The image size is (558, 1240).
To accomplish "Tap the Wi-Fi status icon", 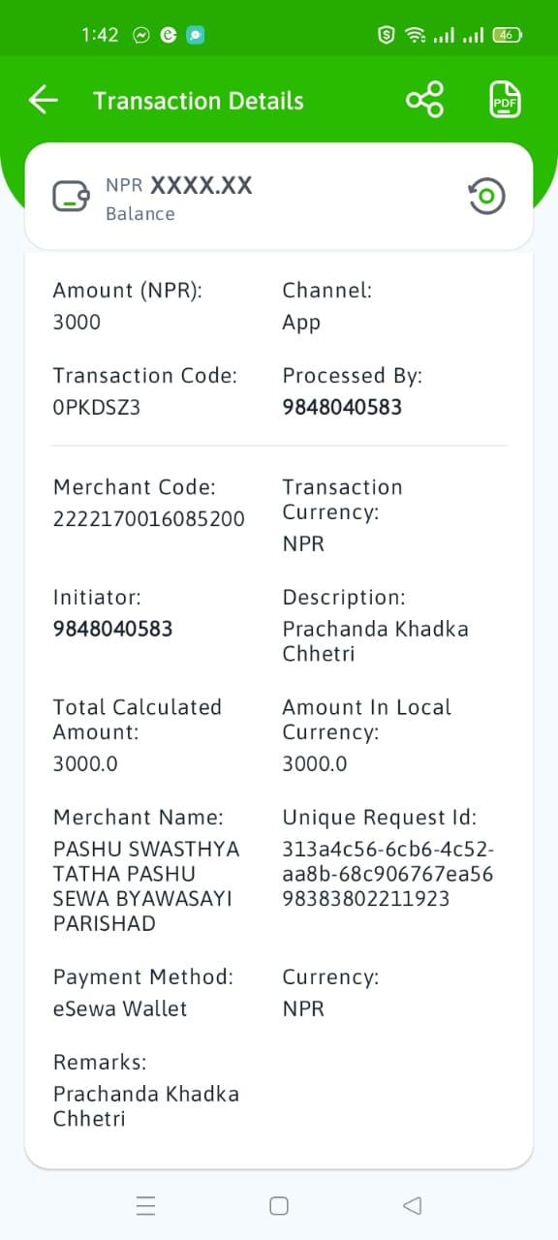I will pyautogui.click(x=416, y=35).
